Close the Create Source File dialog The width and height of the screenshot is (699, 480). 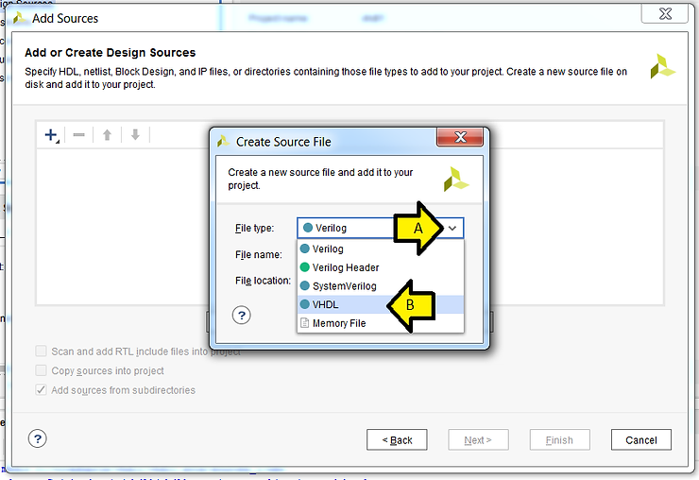click(460, 139)
